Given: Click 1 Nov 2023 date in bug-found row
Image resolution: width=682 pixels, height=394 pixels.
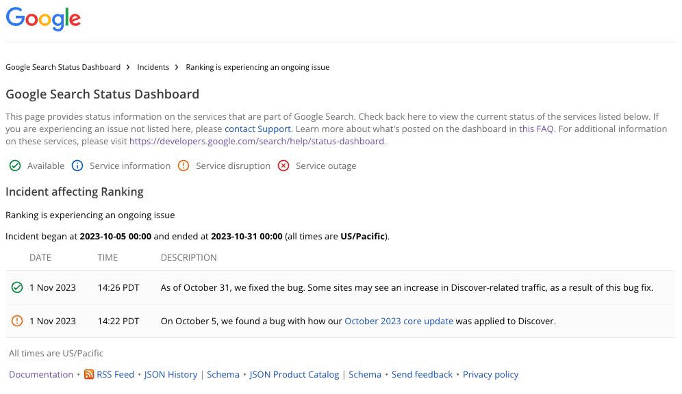Looking at the screenshot, I should tap(53, 321).
